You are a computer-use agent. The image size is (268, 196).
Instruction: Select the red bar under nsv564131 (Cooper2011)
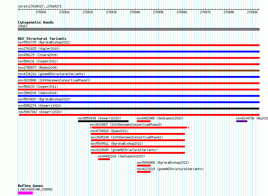139,64
